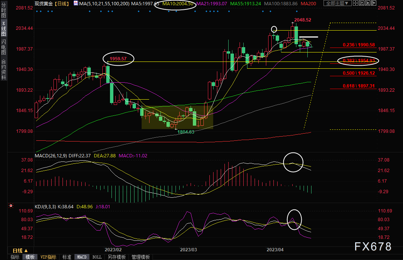Select the 模板 bottom tab
This screenshot has width=403, height=260.
click(x=30, y=257)
